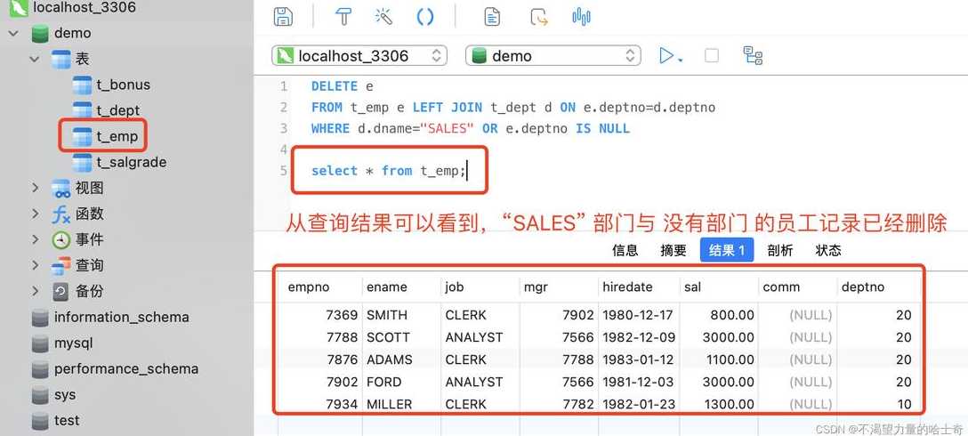Click the job column header
968x436 pixels.
[x=480, y=287]
